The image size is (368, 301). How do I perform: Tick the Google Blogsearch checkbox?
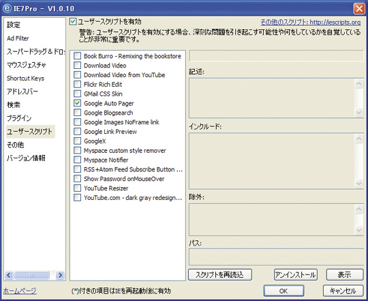point(77,113)
